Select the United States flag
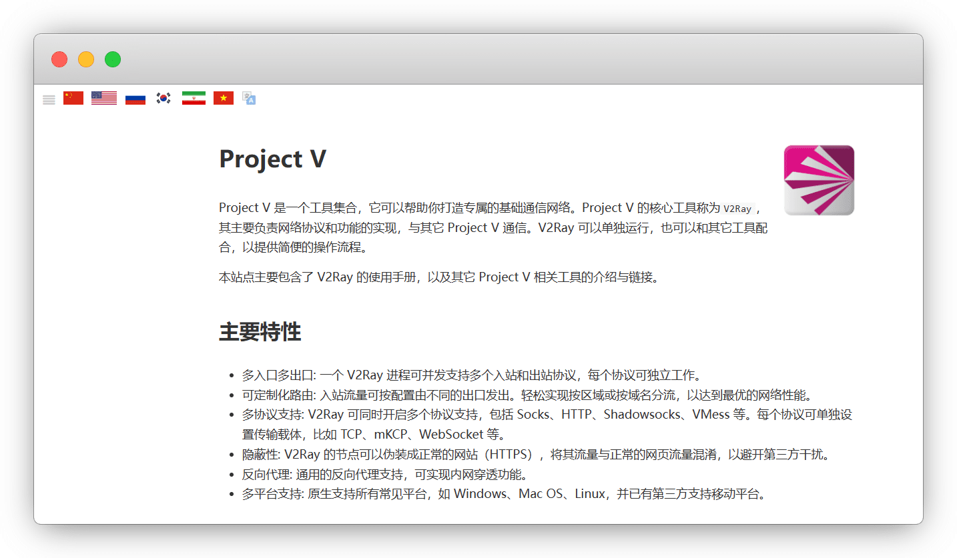 (x=104, y=98)
